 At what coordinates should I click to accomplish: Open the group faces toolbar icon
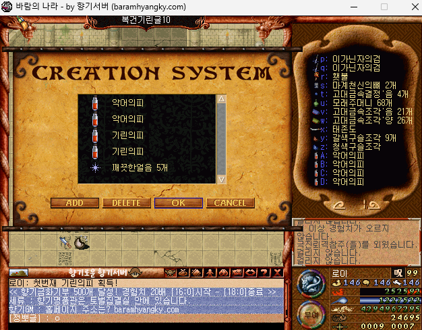224,273
